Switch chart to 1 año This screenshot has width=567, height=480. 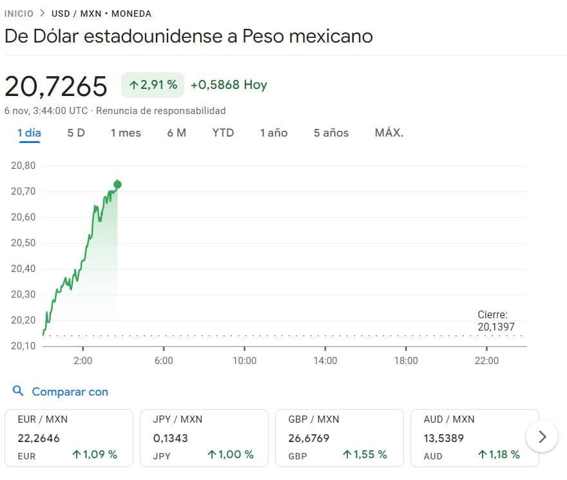[274, 133]
